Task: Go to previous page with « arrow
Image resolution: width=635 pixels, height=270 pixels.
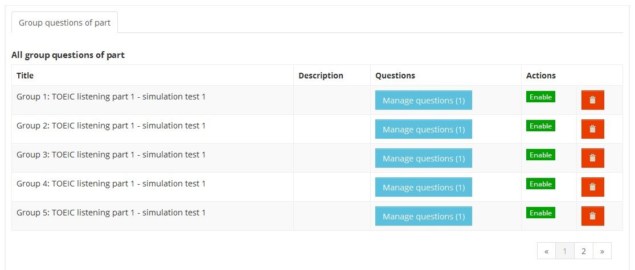Action: pyautogui.click(x=546, y=251)
